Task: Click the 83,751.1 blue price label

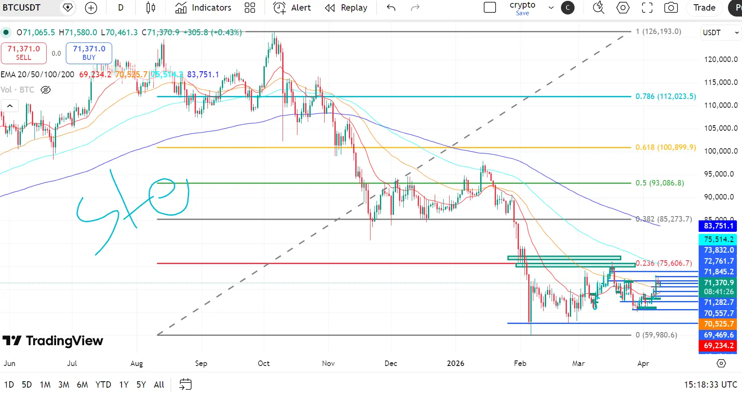Action: click(x=719, y=226)
